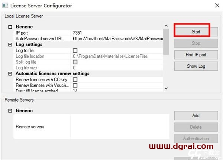Click the settings list scroll down arrow

pyautogui.click(x=166, y=89)
